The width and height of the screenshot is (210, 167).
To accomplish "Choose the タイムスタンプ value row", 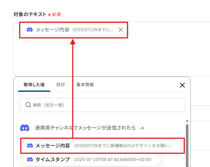I will (x=91, y=160).
